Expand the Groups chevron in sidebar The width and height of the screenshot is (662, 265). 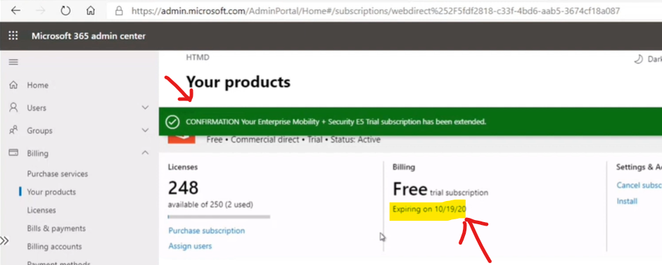145,130
